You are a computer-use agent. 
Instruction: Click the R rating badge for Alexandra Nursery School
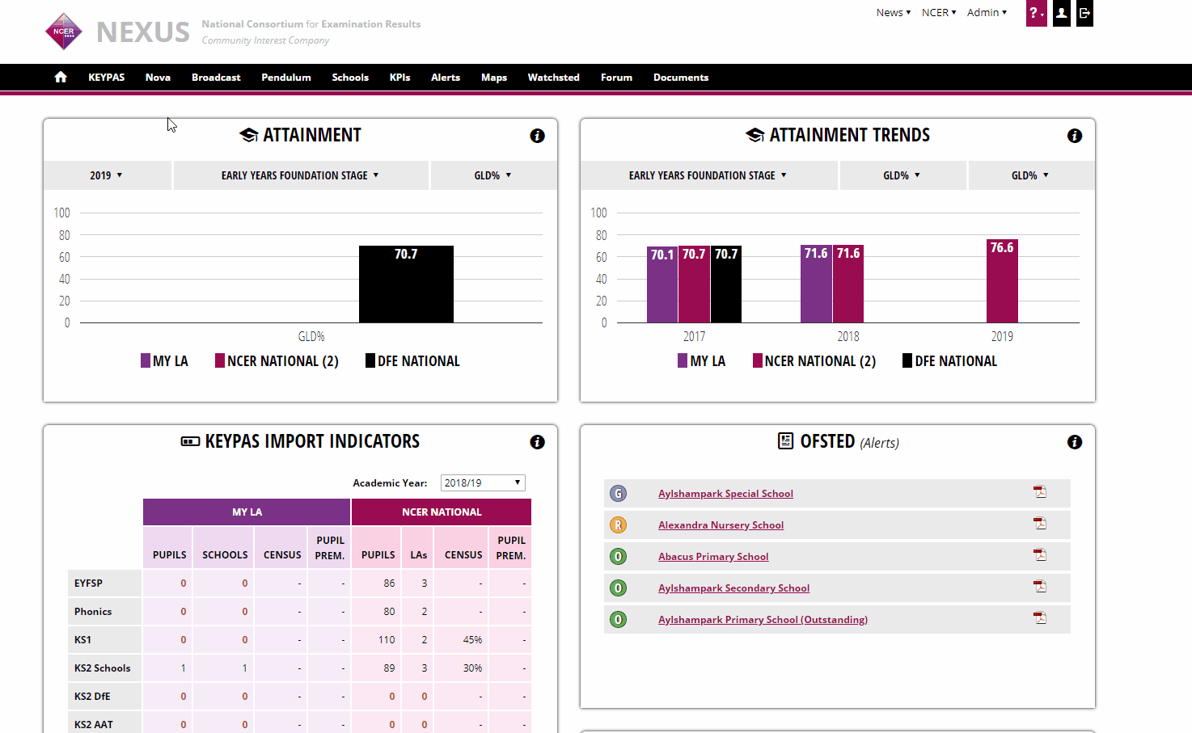[618, 524]
